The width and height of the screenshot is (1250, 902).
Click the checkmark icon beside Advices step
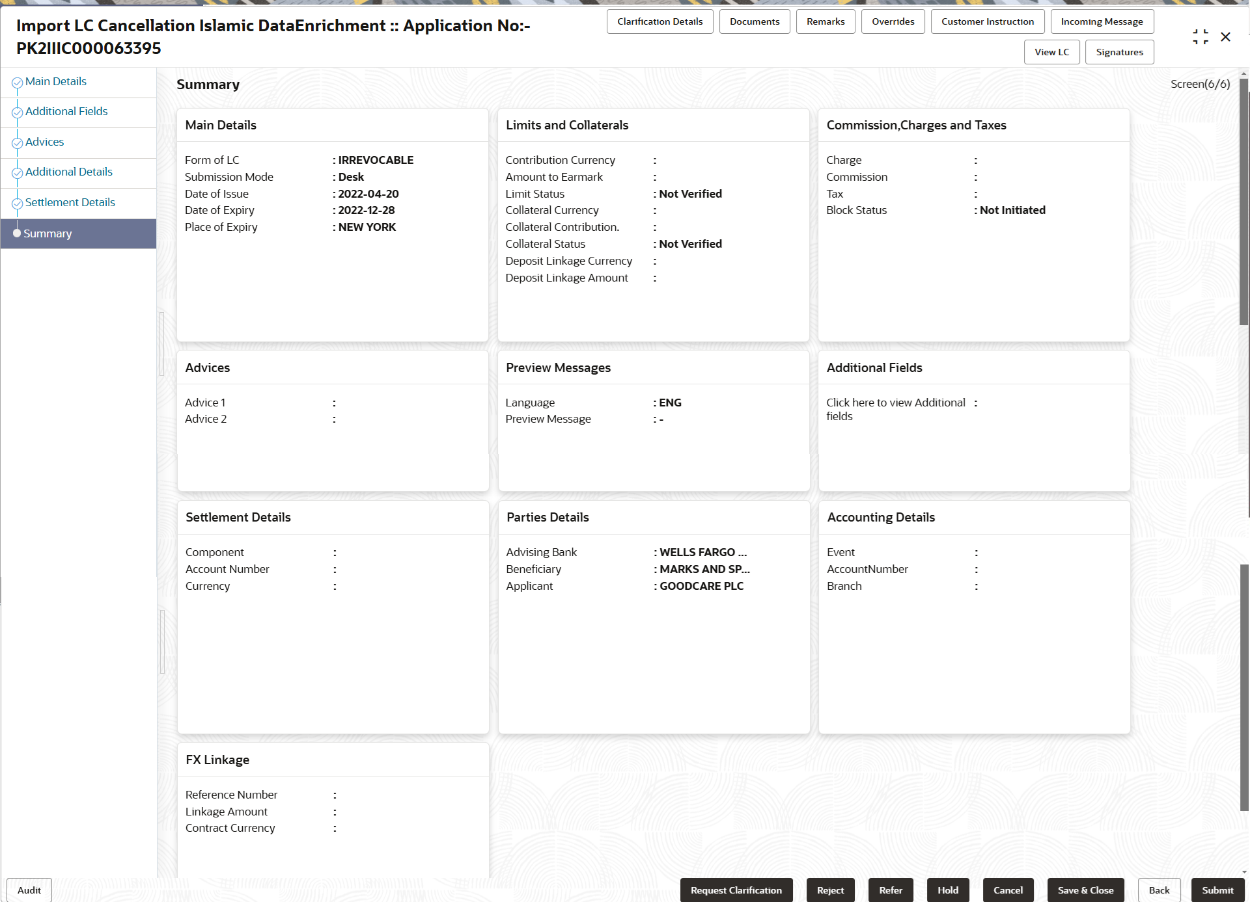(17, 141)
